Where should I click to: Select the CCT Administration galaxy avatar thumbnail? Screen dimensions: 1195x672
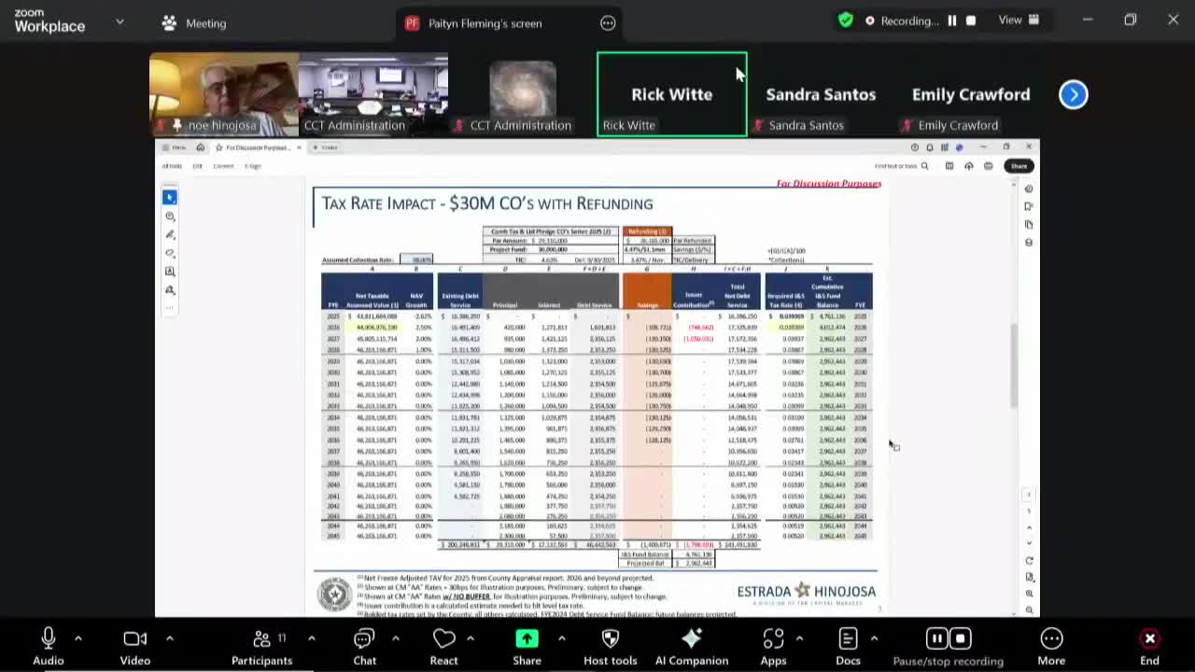[523, 94]
